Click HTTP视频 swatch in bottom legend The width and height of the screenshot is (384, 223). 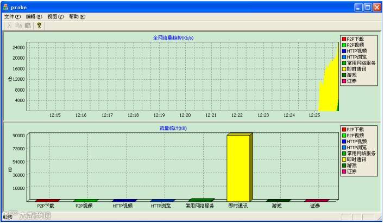[x=344, y=142]
